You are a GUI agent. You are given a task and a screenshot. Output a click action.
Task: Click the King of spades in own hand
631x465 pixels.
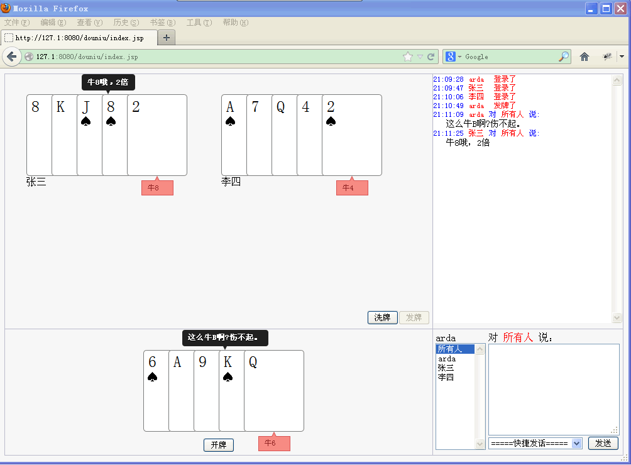pos(231,391)
